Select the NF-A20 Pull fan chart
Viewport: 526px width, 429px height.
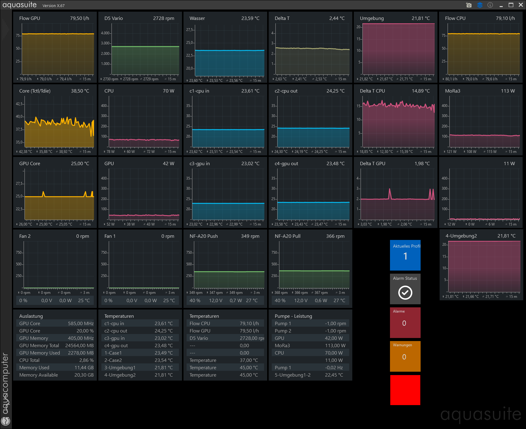[310, 269]
